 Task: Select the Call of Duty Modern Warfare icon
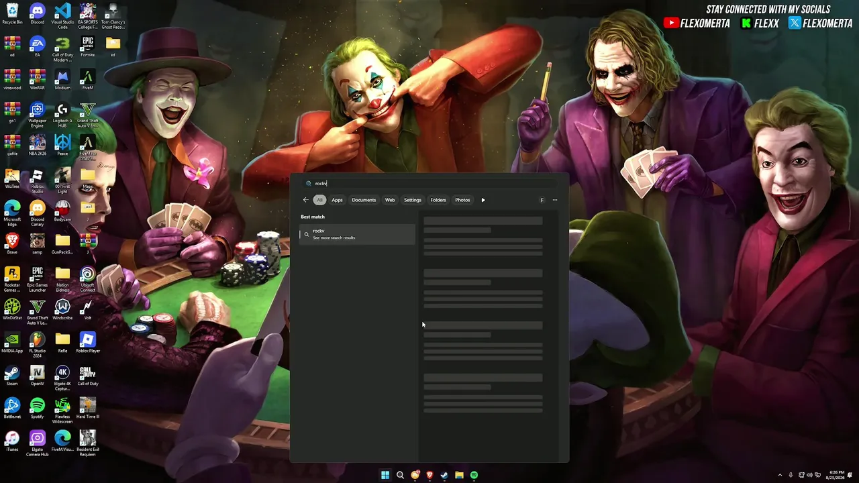pos(62,49)
